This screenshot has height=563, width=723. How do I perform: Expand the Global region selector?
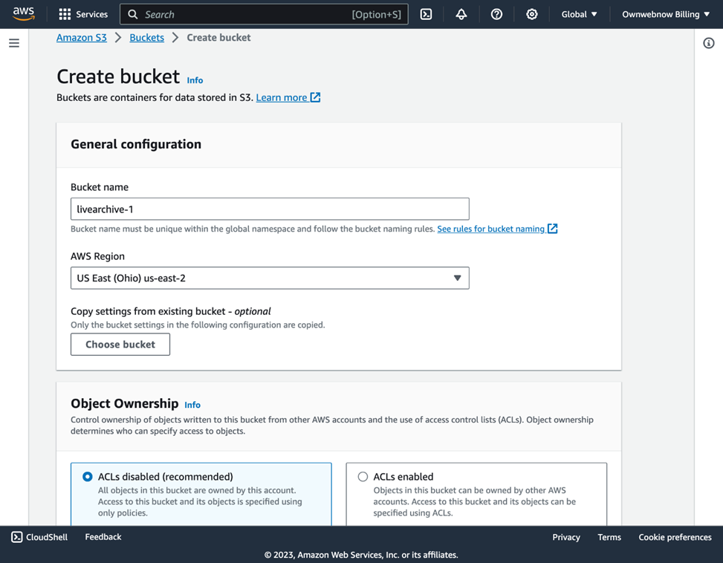[579, 14]
